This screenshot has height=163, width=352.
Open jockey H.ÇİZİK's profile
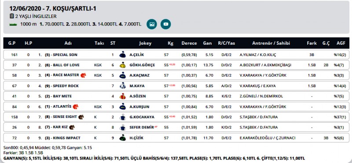136,138
